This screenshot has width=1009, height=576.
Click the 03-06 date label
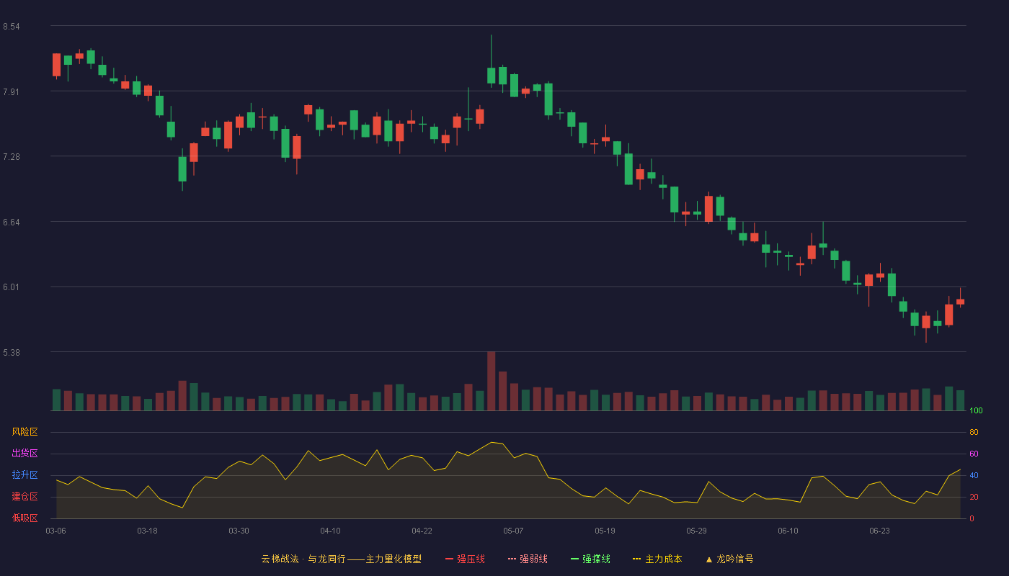click(x=55, y=531)
